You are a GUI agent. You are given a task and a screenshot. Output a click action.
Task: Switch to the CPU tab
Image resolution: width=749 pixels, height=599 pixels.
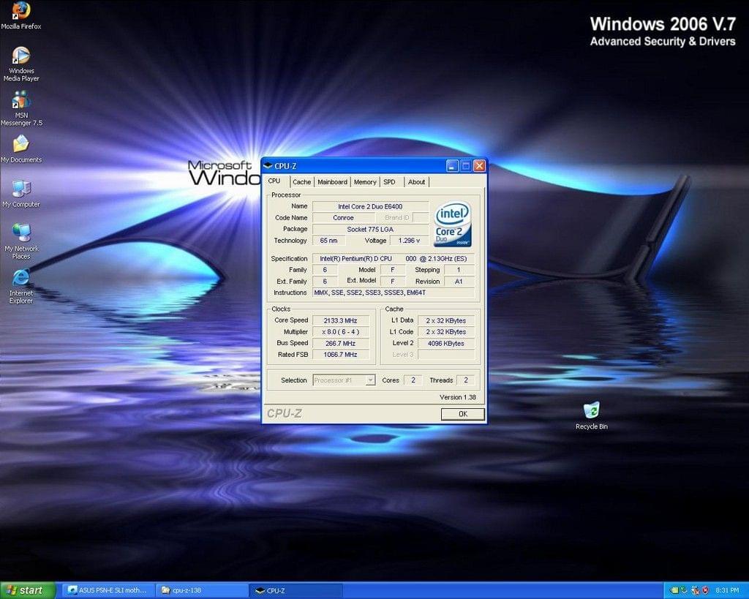point(274,181)
